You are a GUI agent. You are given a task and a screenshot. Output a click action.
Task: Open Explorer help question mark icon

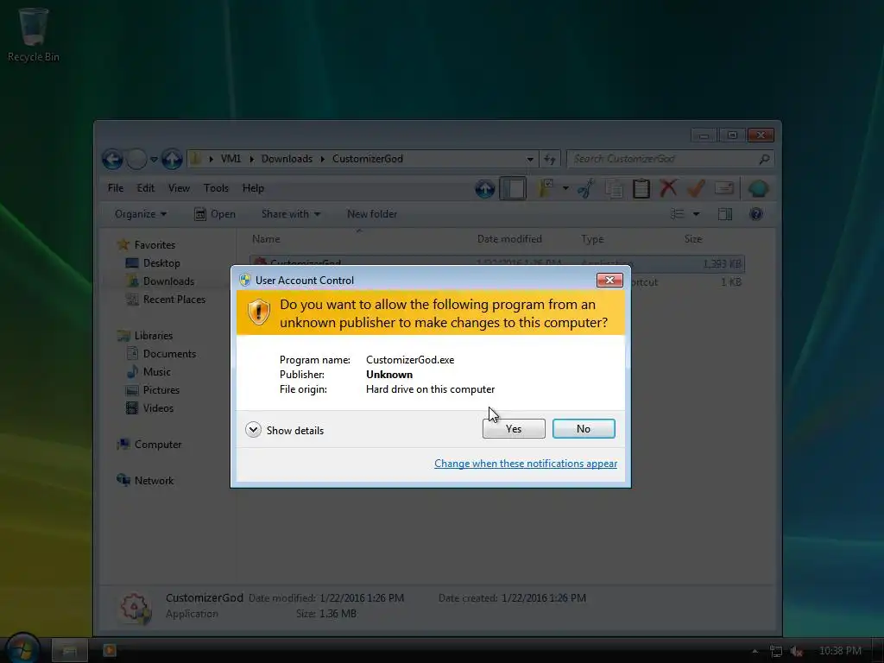pos(756,214)
